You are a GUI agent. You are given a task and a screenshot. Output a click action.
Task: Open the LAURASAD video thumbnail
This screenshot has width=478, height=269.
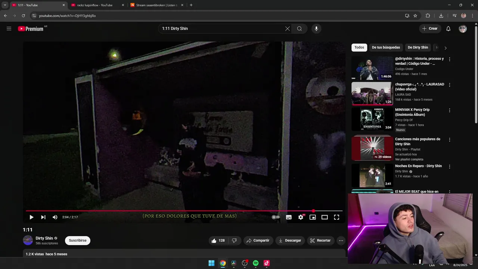[372, 94]
